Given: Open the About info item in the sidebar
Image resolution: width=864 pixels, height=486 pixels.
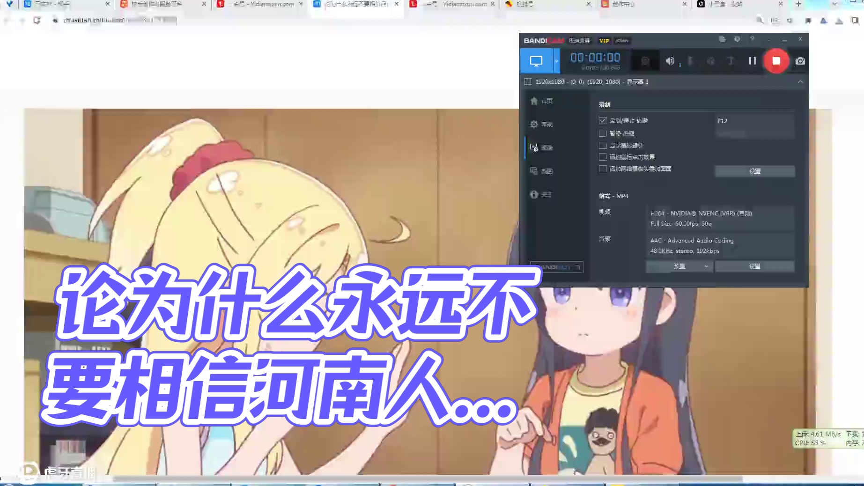Looking at the screenshot, I should tap(541, 194).
